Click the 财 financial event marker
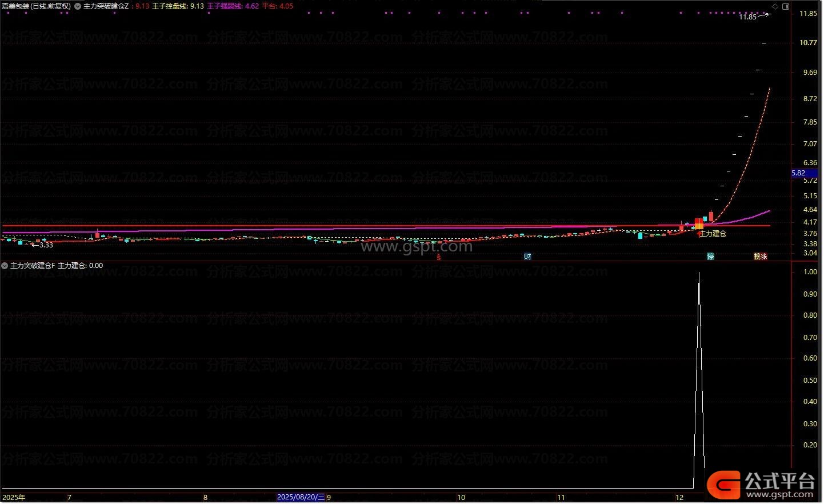Screen dimensions: 824x504 click(527, 257)
